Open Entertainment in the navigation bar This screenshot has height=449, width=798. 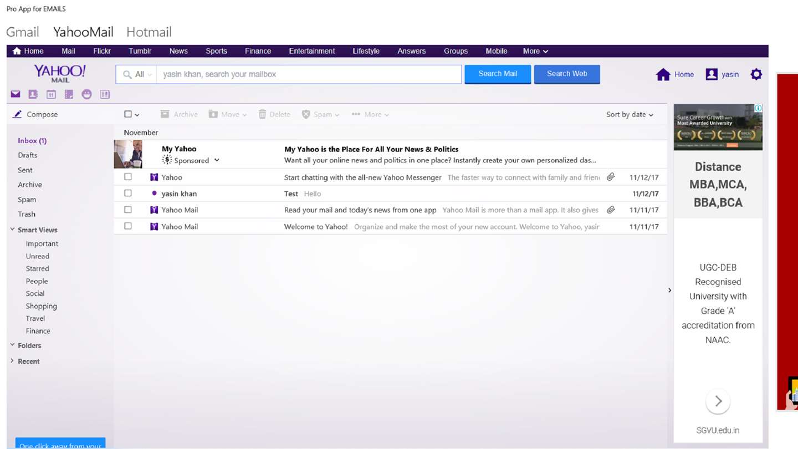tap(312, 51)
